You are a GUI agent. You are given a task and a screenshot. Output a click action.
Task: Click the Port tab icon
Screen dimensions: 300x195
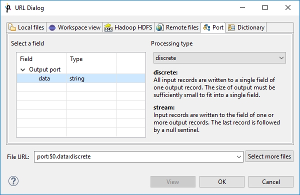(206, 27)
